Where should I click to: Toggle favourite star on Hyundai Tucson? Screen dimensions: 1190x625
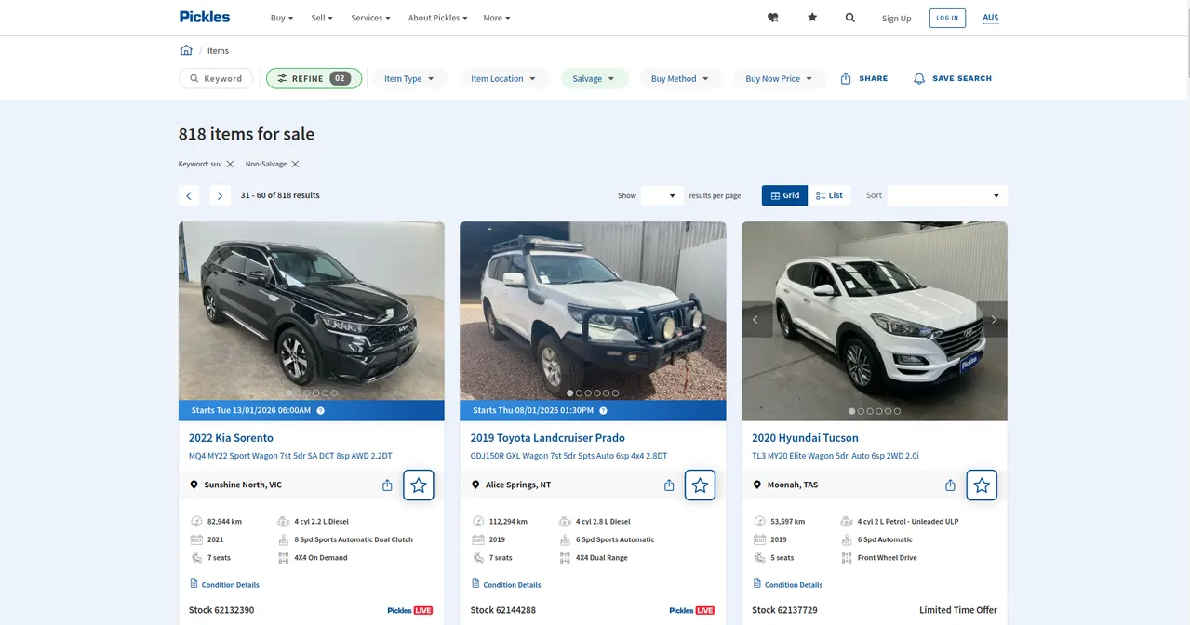(982, 485)
